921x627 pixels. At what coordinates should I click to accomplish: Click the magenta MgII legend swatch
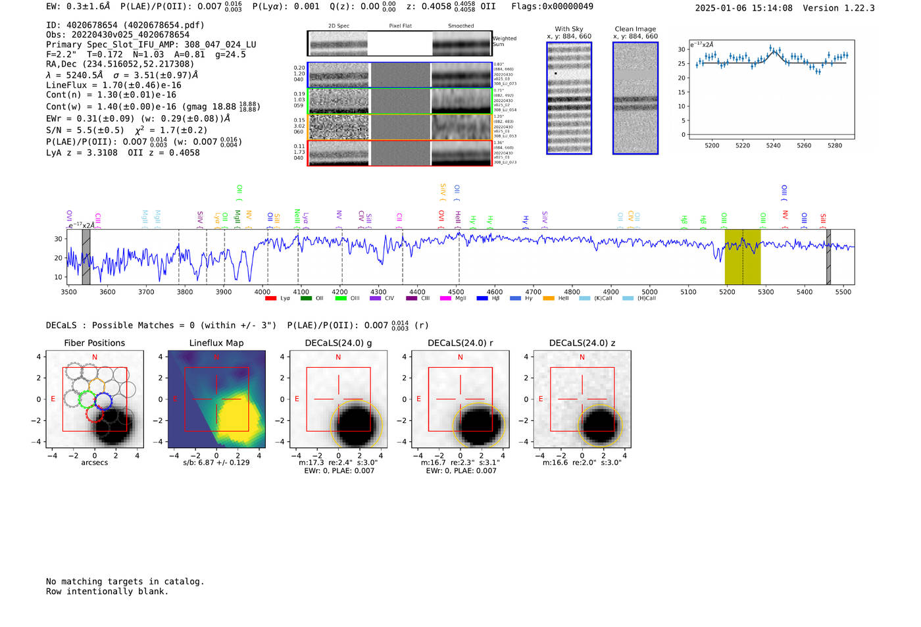tap(445, 299)
